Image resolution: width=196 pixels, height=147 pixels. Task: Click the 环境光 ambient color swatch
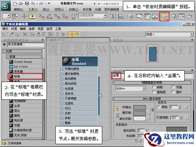click(140, 108)
